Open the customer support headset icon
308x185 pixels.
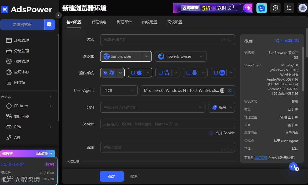[x=293, y=167]
